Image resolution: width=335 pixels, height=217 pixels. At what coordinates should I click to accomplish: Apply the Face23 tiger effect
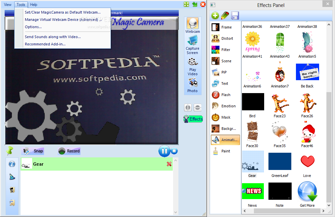[x=280, y=103]
